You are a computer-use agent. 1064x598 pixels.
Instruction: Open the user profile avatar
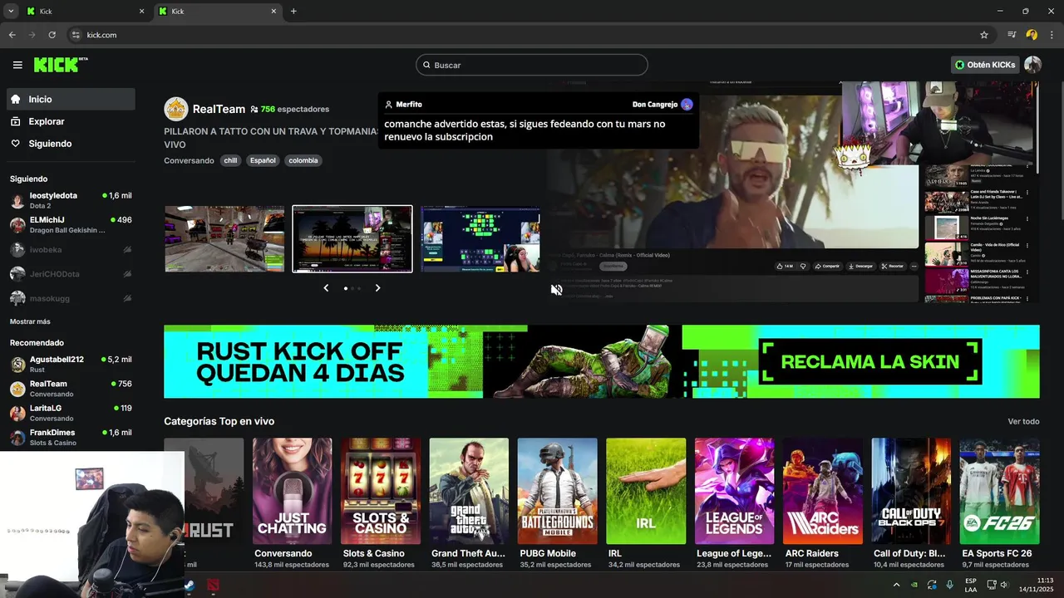1032,65
